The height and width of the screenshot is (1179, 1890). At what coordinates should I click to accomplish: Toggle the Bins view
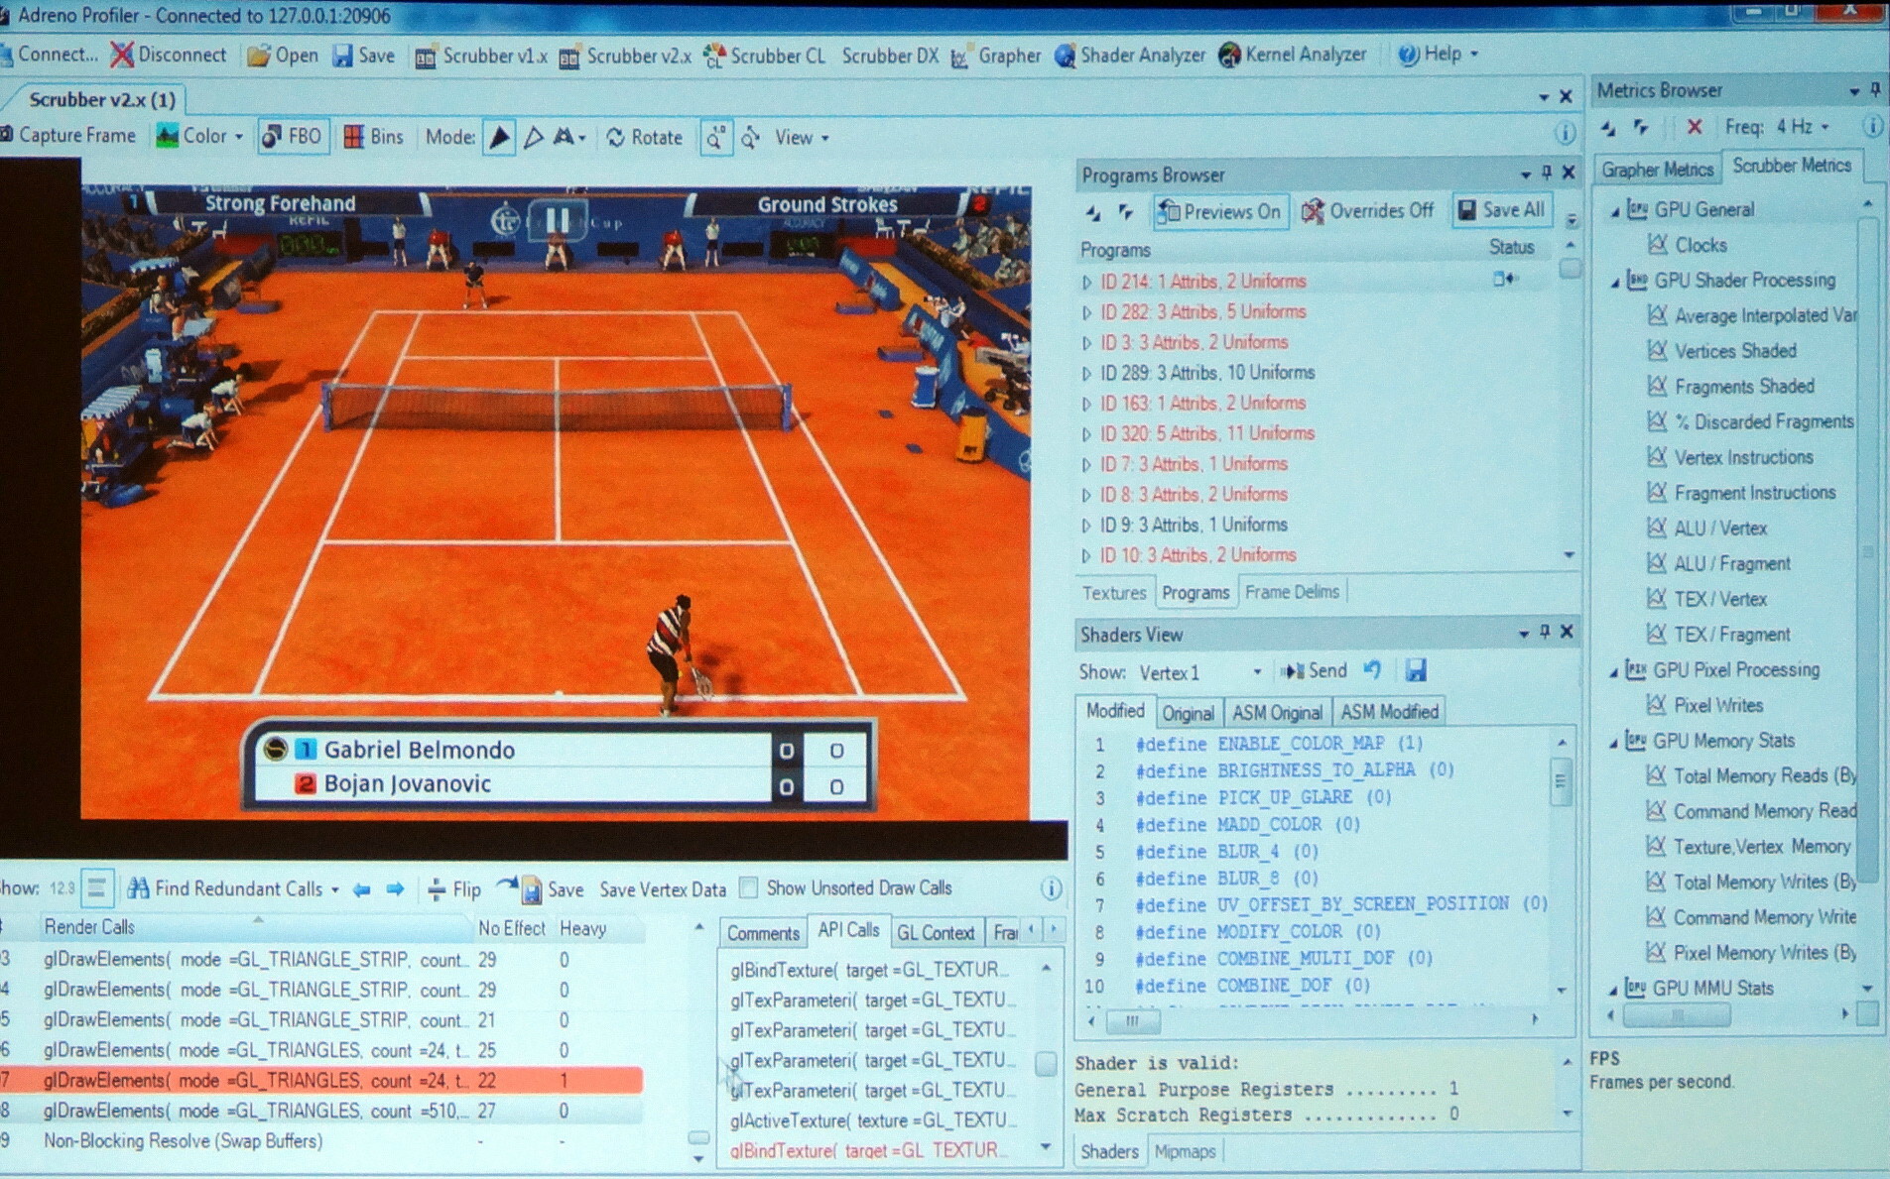coord(374,137)
